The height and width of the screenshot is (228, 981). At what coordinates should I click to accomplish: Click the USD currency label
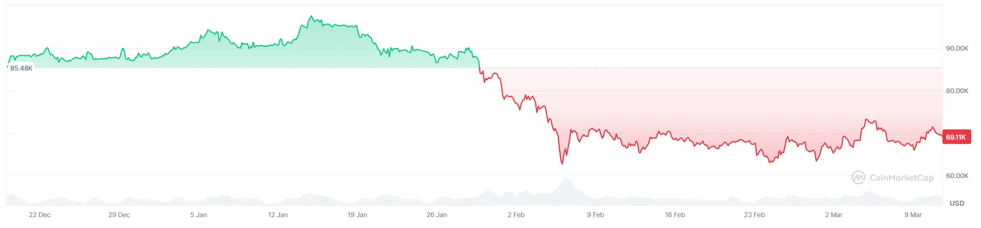click(x=957, y=203)
